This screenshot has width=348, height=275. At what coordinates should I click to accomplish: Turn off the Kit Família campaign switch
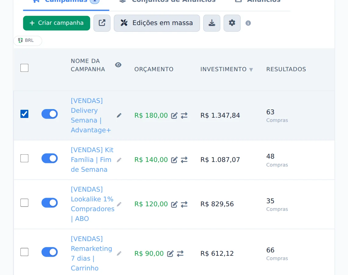coord(49,158)
